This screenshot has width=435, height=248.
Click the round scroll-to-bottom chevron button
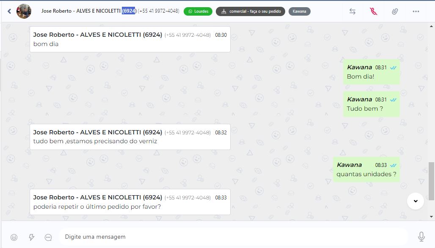click(415, 201)
